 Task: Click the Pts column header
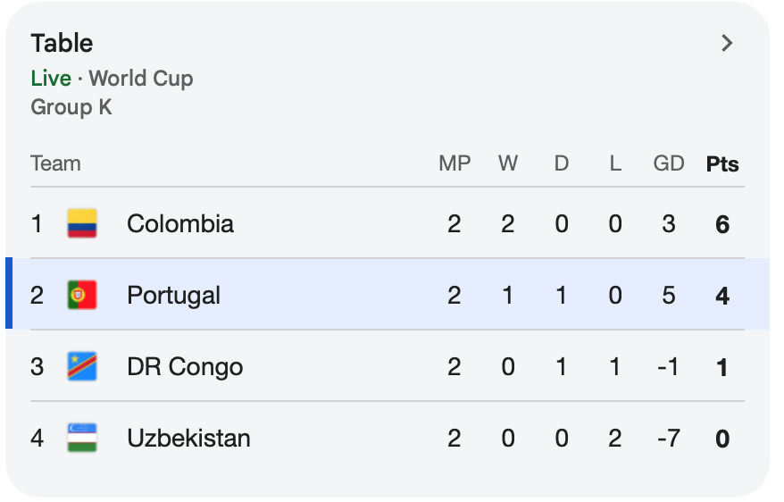(722, 164)
